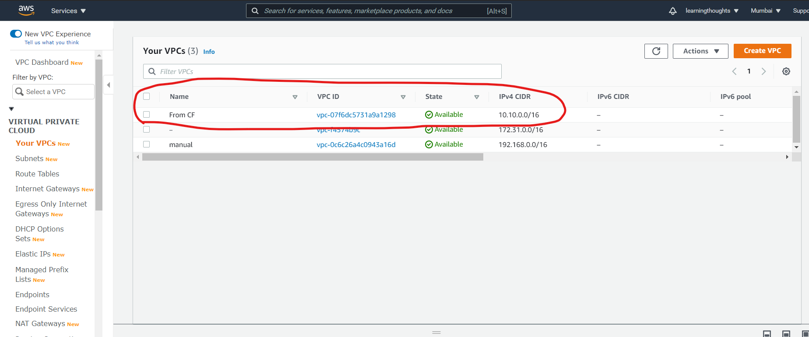Screen dimensions: 809x337
Task: Check the 172.31.0.0/16 VPC row
Action: [x=147, y=130]
